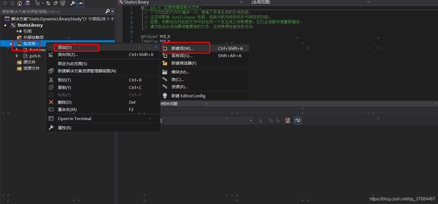Choose 限定为此范围(S) in the context menu

point(103,64)
